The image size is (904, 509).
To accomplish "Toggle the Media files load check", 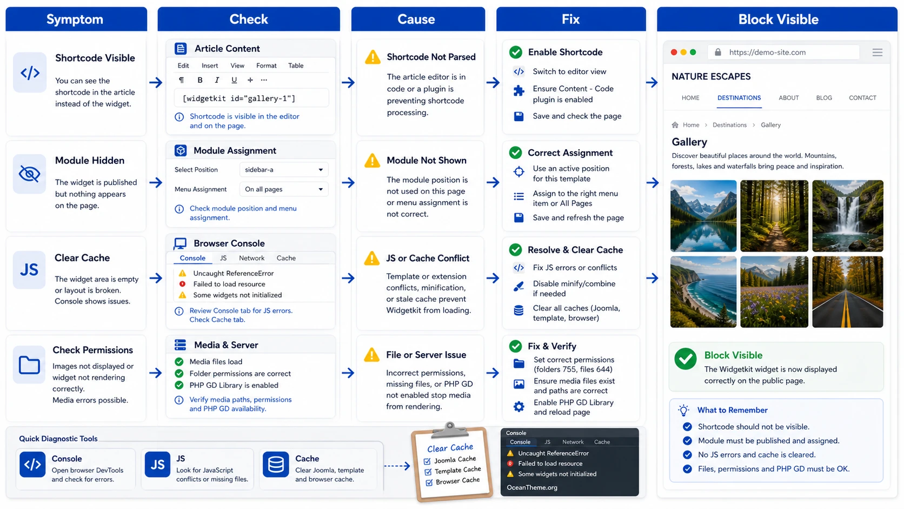I will [x=179, y=361].
